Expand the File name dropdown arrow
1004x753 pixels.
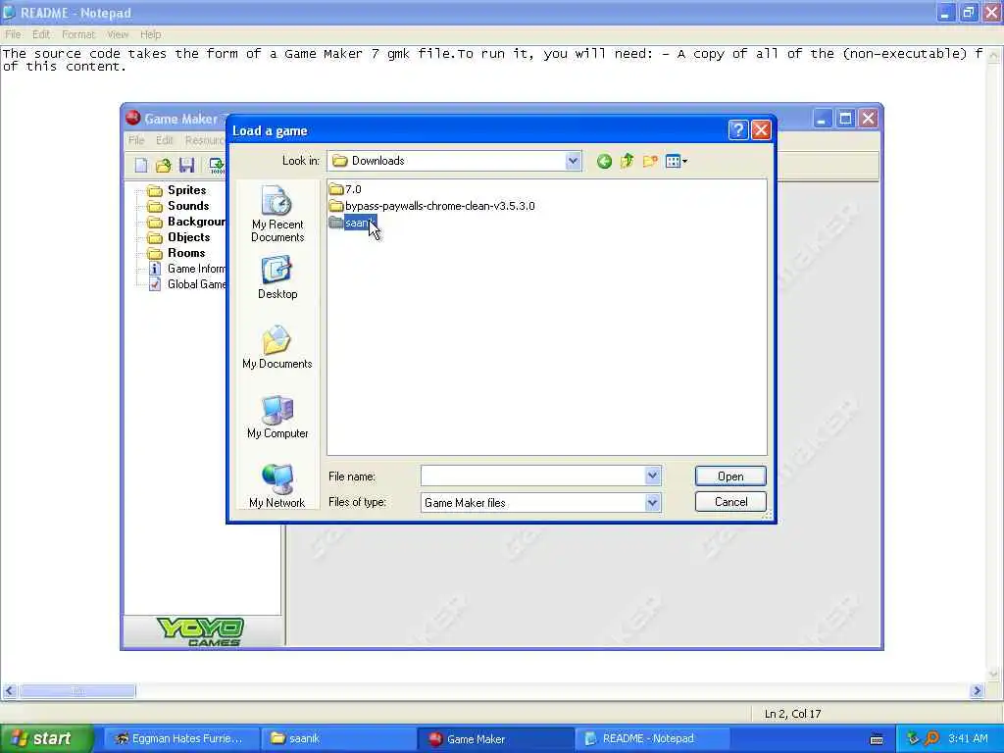tap(652, 476)
